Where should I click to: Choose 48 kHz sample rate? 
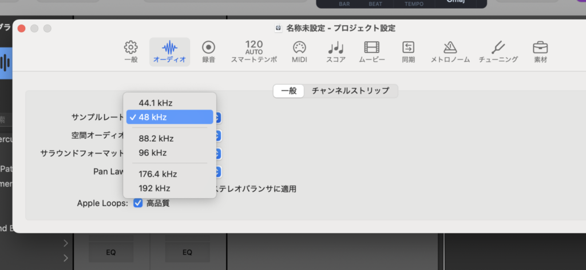169,117
